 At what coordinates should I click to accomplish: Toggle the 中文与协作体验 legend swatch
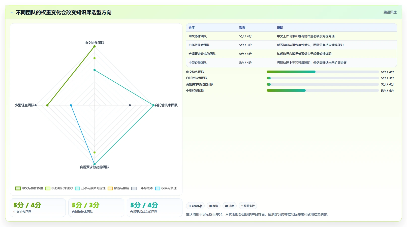(x=18, y=188)
